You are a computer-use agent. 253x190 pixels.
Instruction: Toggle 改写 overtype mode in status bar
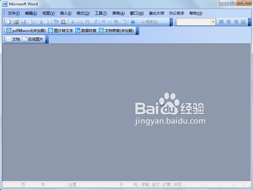tap(177, 185)
